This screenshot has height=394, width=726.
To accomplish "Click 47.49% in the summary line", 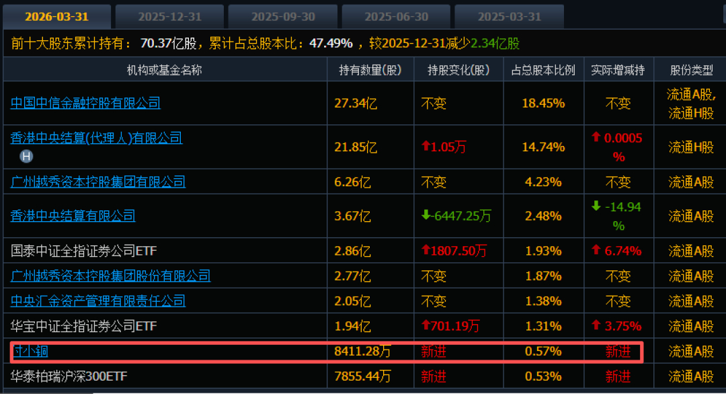I will (x=331, y=43).
